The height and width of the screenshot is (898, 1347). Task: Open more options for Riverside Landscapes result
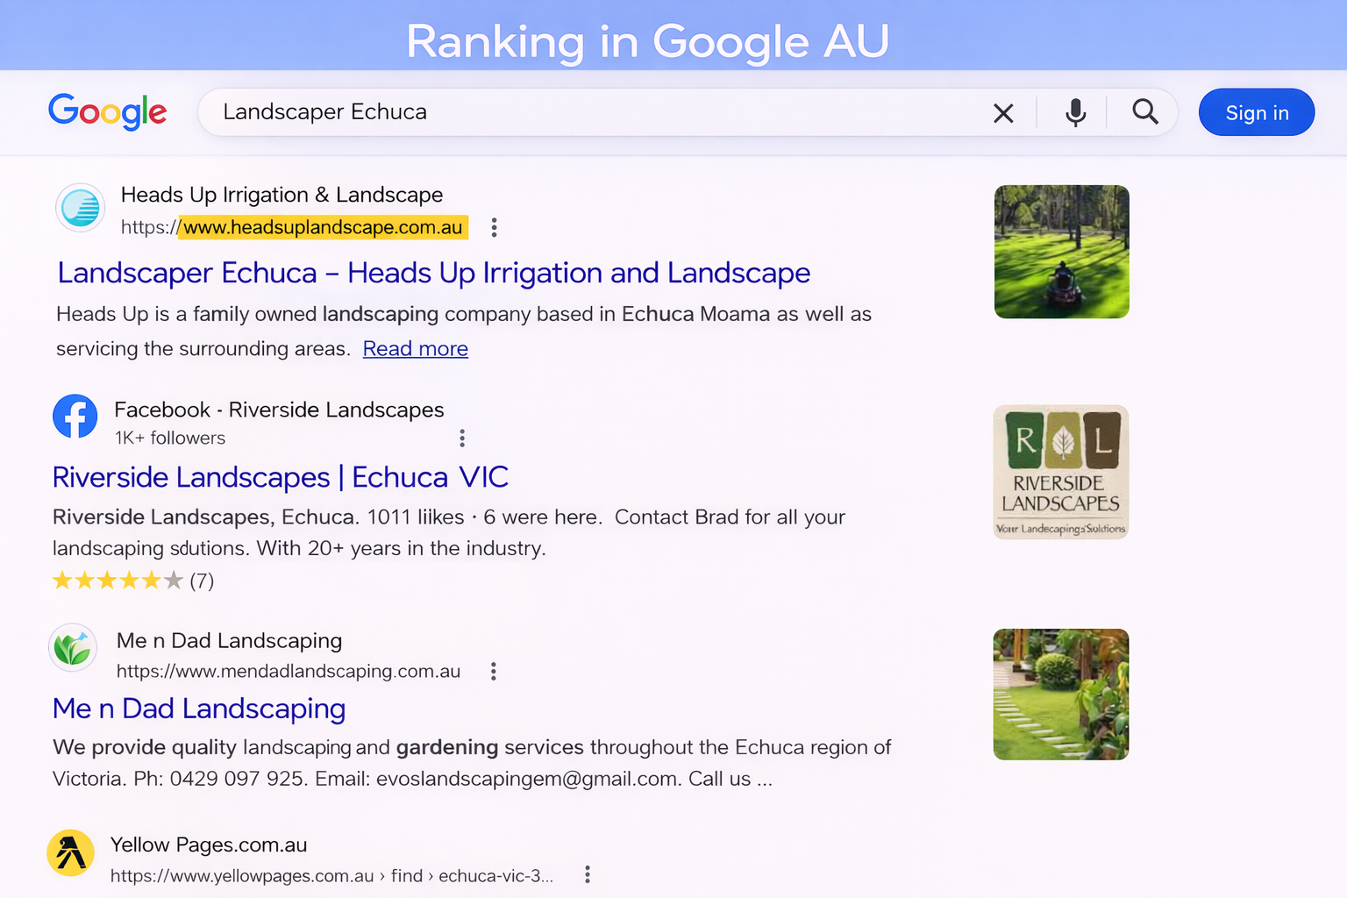click(x=462, y=438)
